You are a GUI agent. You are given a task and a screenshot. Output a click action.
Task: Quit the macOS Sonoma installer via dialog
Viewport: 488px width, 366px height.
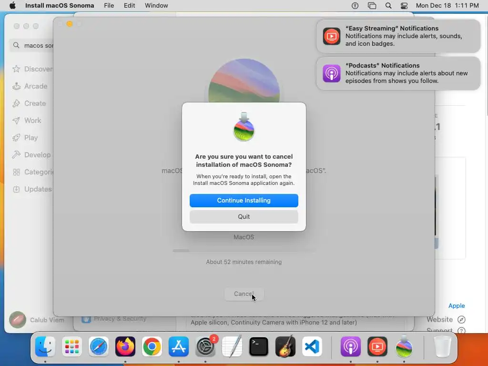pos(244,217)
